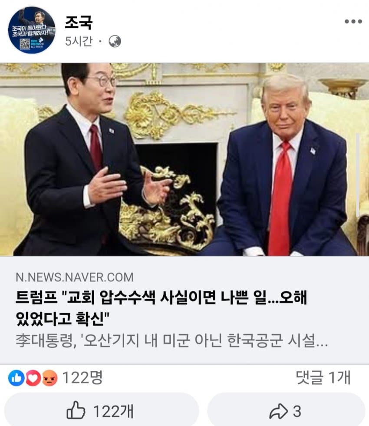
Task: Click the gray link preview card
Action: click(184, 310)
